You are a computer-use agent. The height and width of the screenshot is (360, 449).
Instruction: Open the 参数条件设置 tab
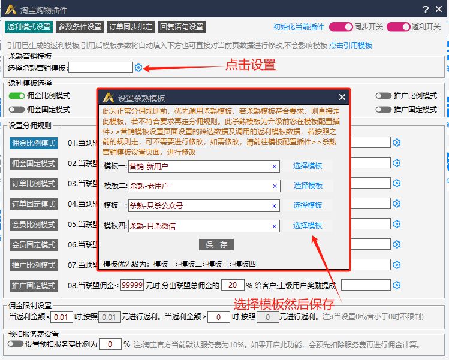click(x=80, y=27)
